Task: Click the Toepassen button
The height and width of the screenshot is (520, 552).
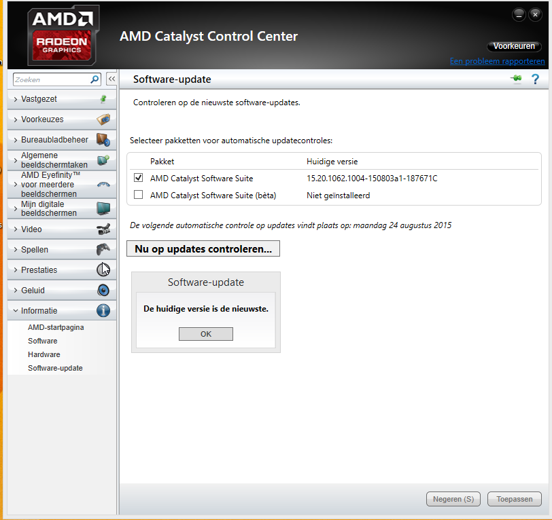Action: click(515, 499)
